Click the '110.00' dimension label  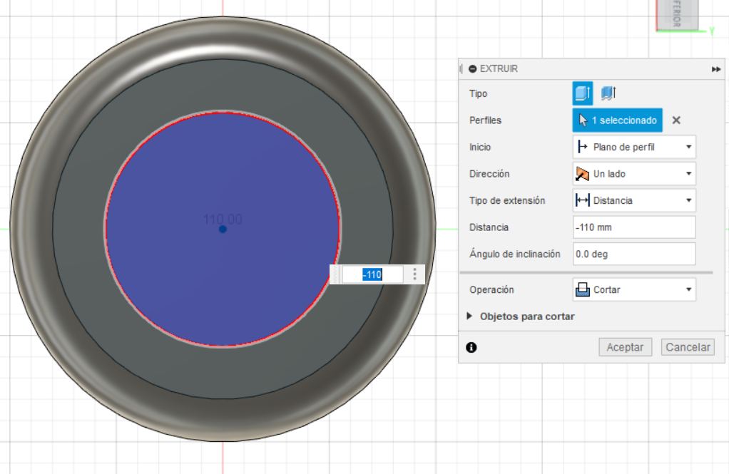click(x=223, y=219)
